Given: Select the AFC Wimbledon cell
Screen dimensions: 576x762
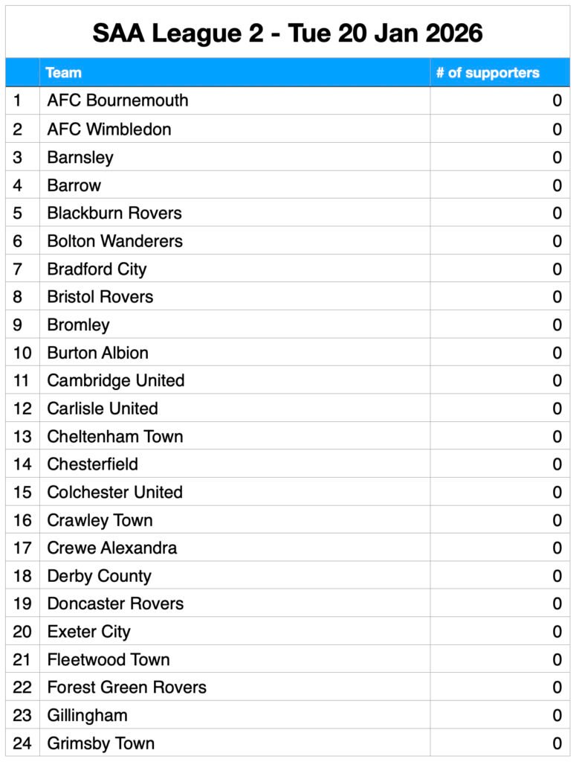Looking at the screenshot, I should (x=109, y=129).
